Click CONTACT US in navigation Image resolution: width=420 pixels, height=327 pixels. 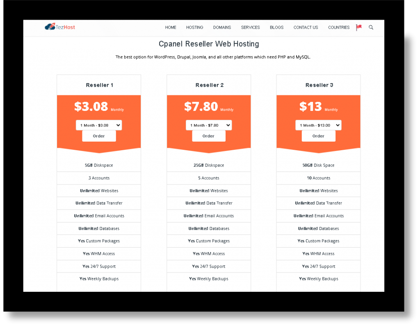coord(306,27)
